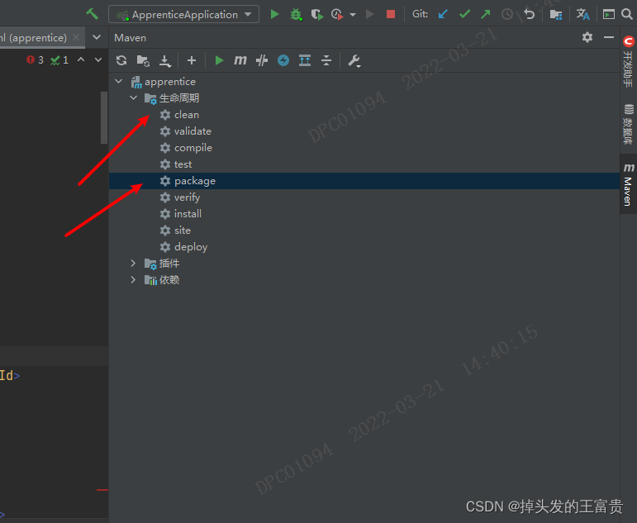The width and height of the screenshot is (637, 523).
Task: Open Maven panel settings gear
Action: [587, 37]
